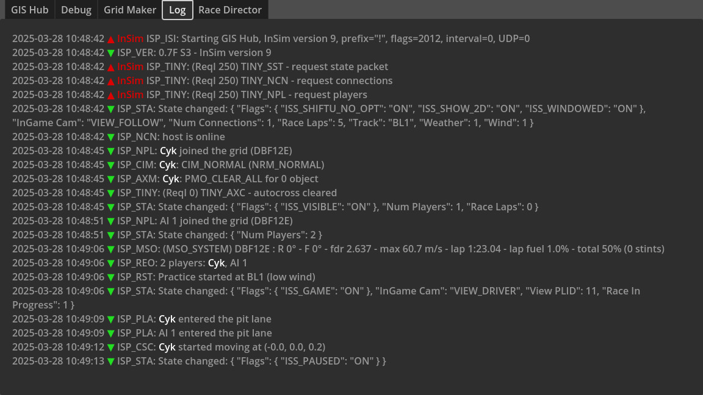
Task: Click the green arrow beside ISP_RST
Action: pyautogui.click(x=111, y=277)
